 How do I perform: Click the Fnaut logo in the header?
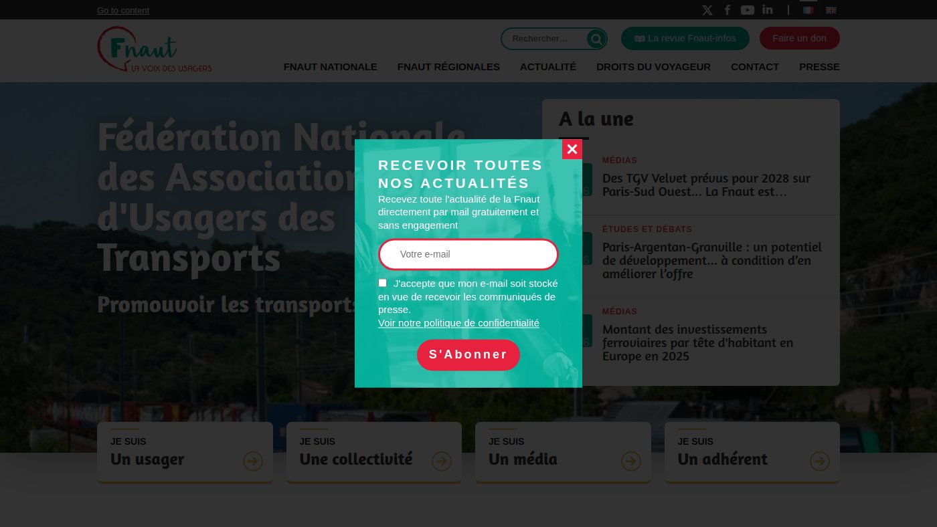(155, 49)
